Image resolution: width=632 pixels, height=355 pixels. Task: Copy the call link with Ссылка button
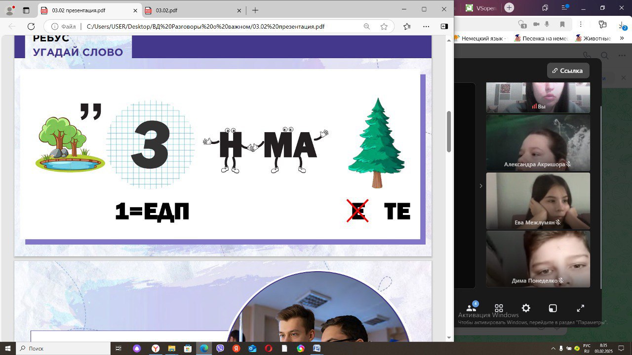pos(568,71)
